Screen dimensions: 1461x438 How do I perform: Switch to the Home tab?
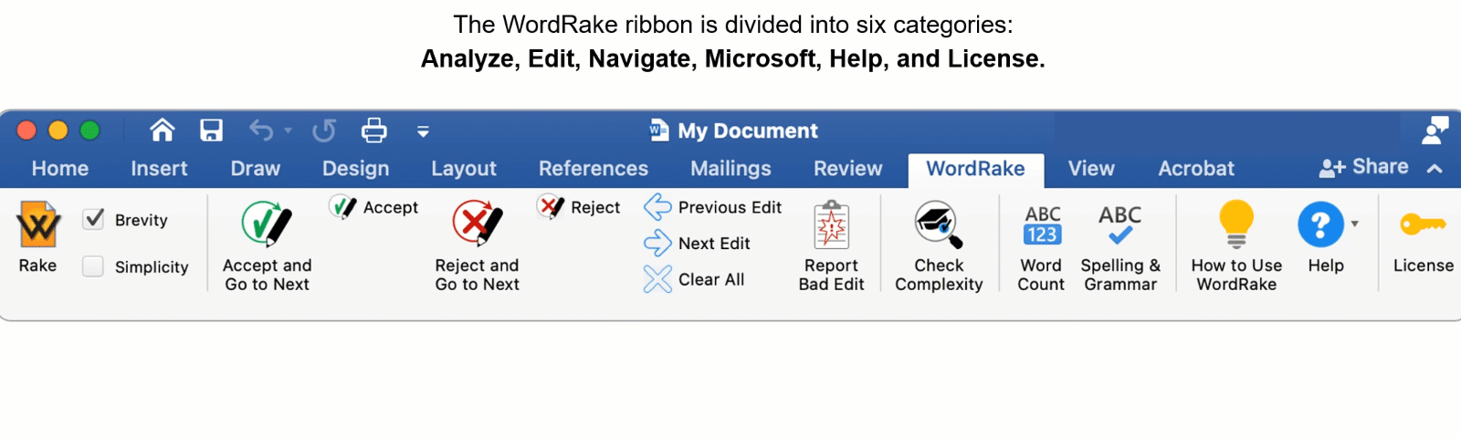[x=60, y=169]
